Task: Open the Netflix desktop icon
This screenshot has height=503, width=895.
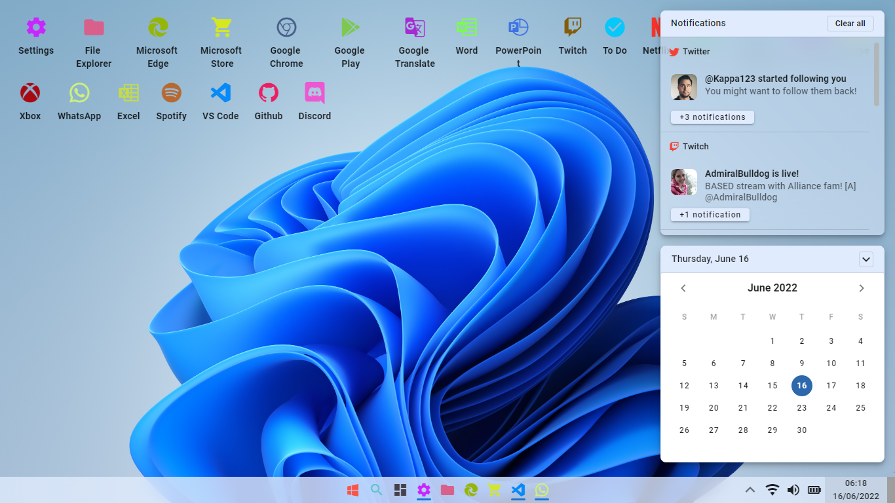Action: pyautogui.click(x=652, y=37)
